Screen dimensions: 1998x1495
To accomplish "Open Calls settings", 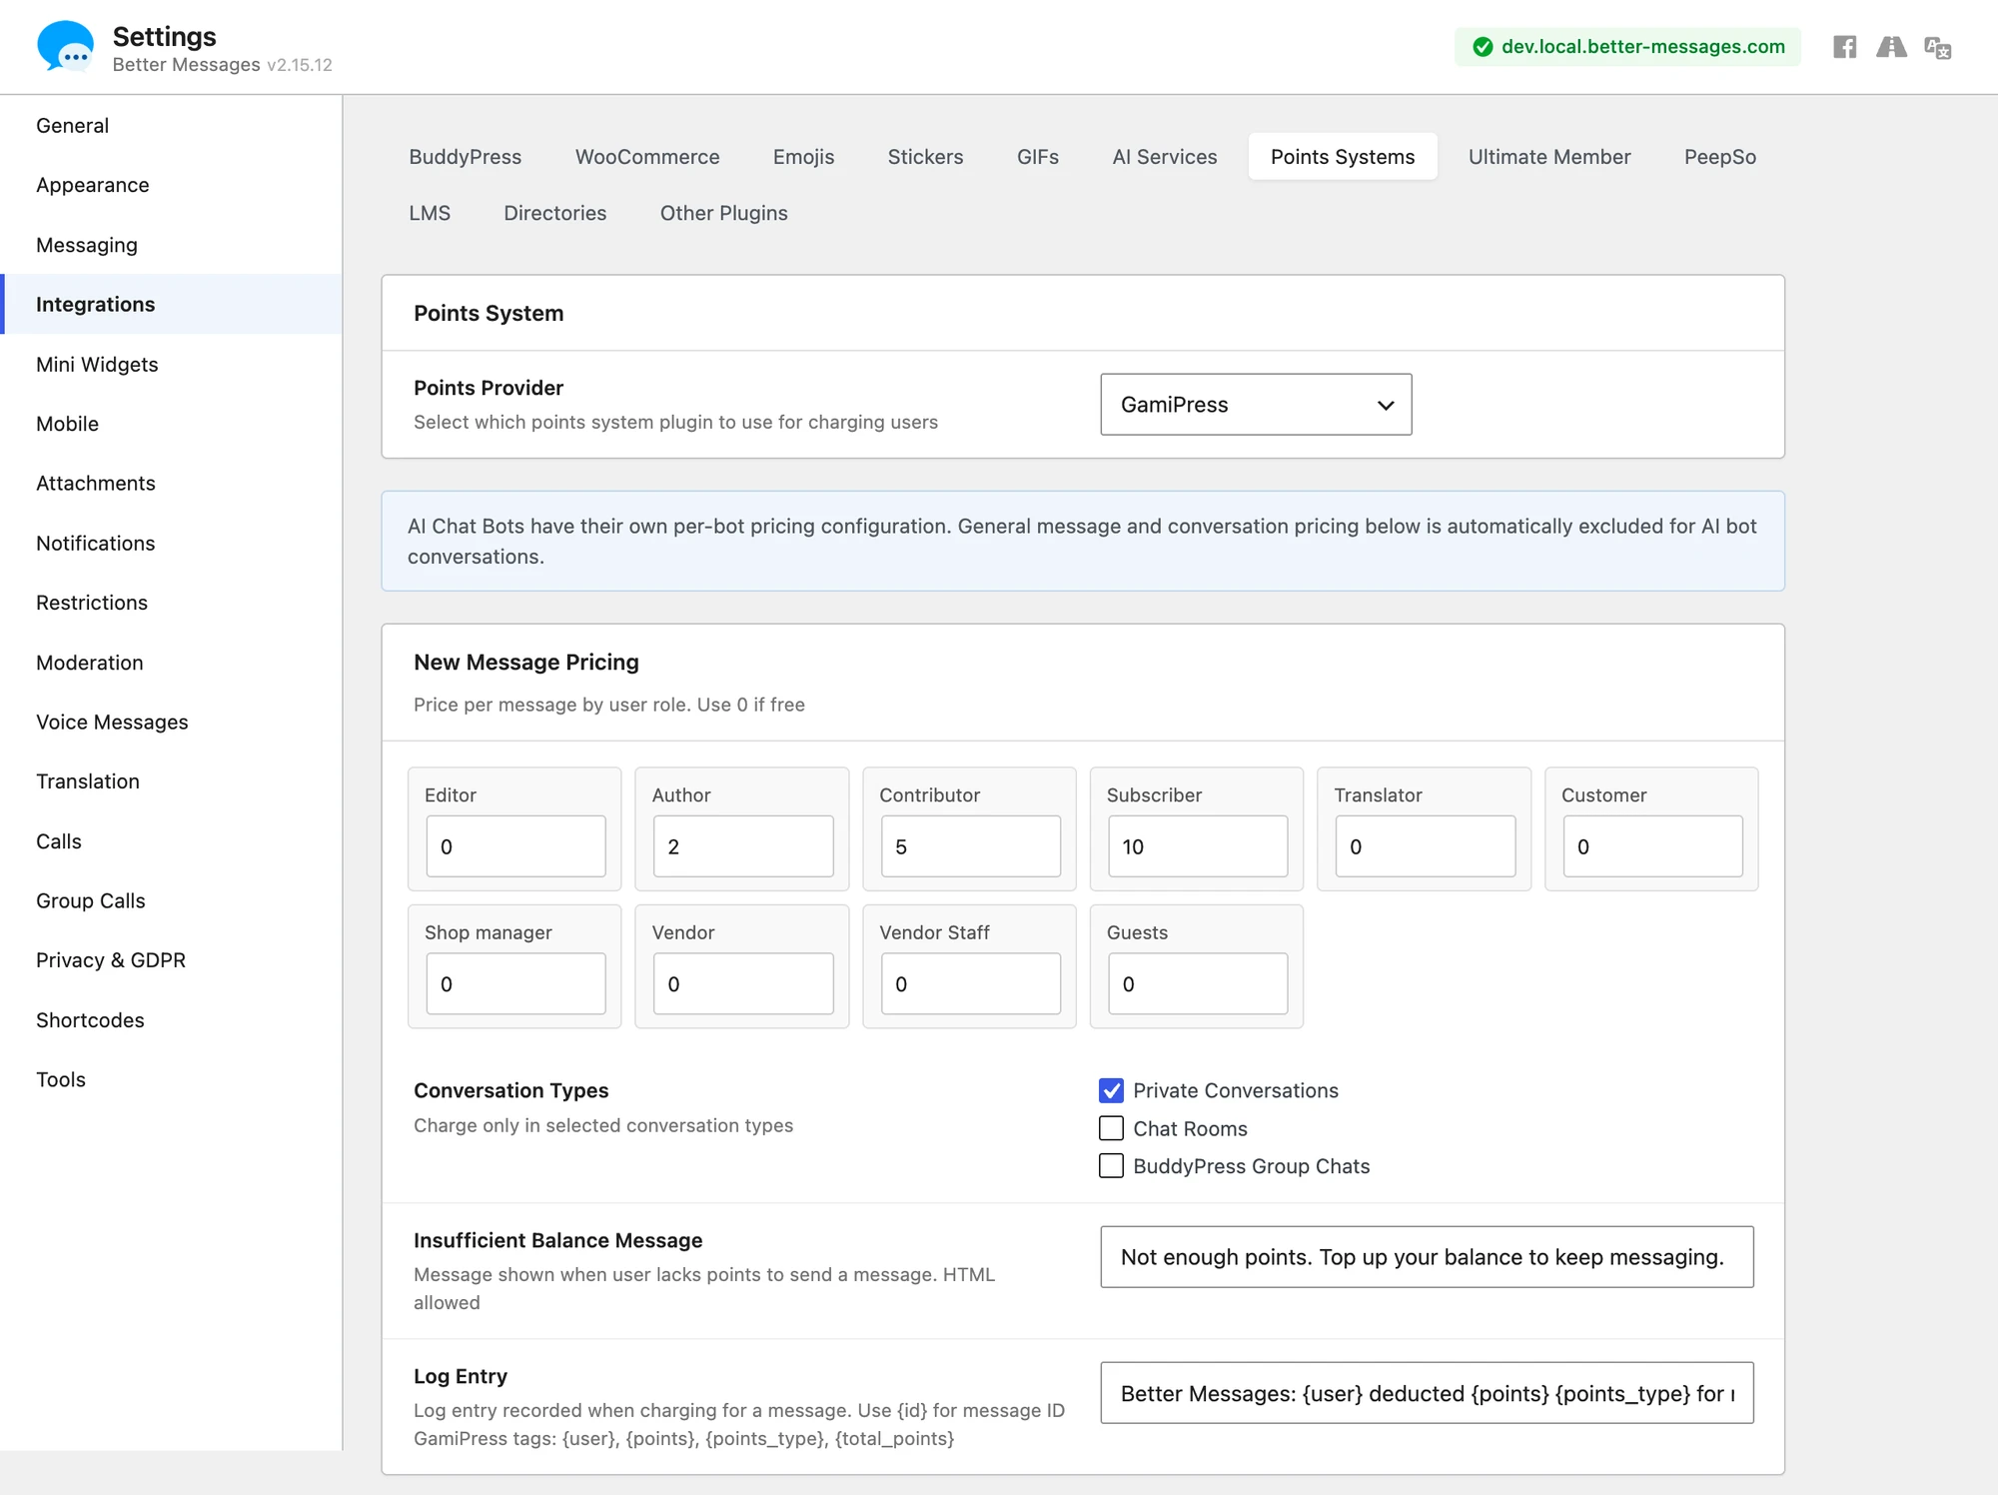I will pos(171,841).
